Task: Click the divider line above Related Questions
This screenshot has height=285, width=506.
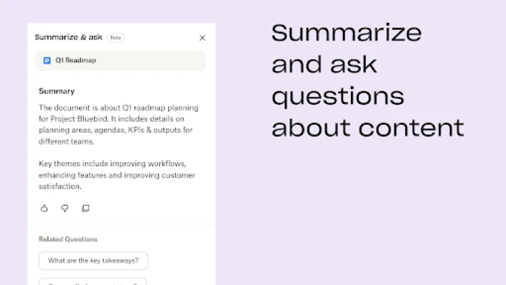Action: (122, 224)
